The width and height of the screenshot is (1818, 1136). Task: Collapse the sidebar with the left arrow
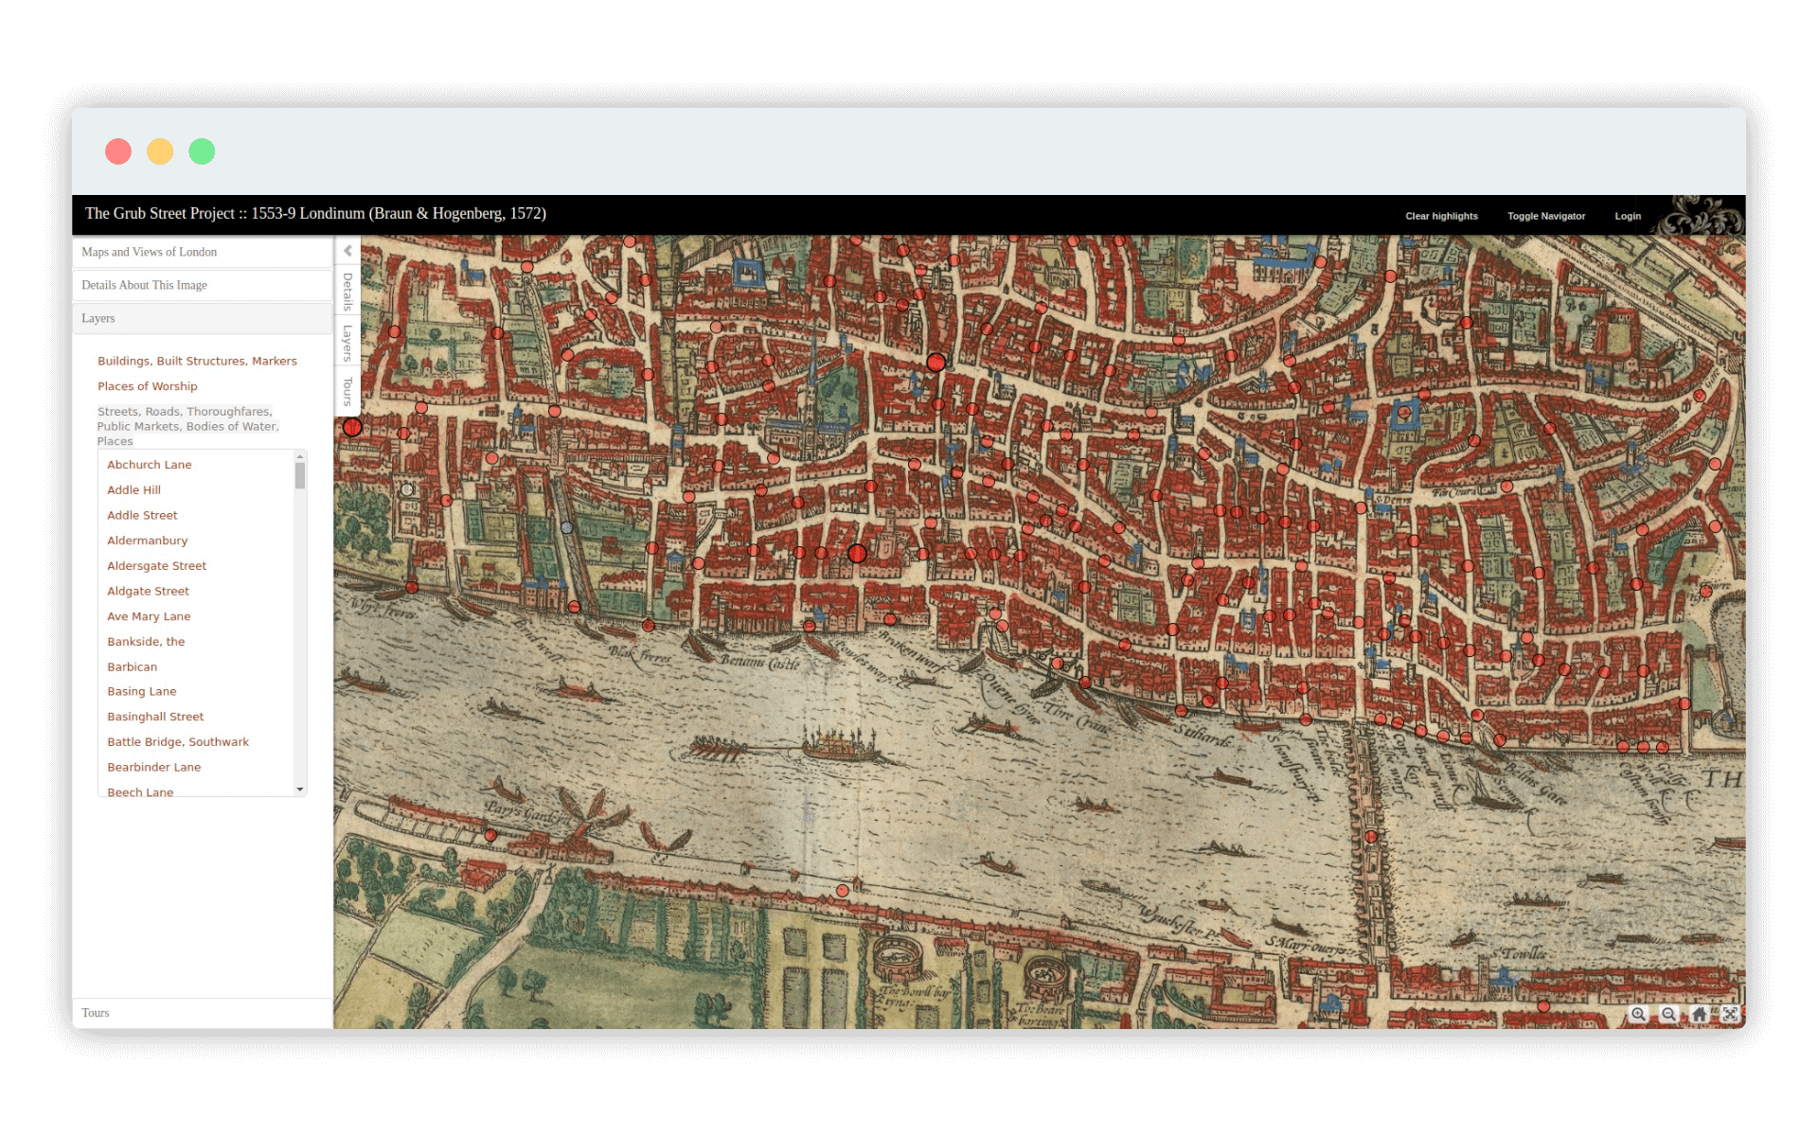(348, 251)
